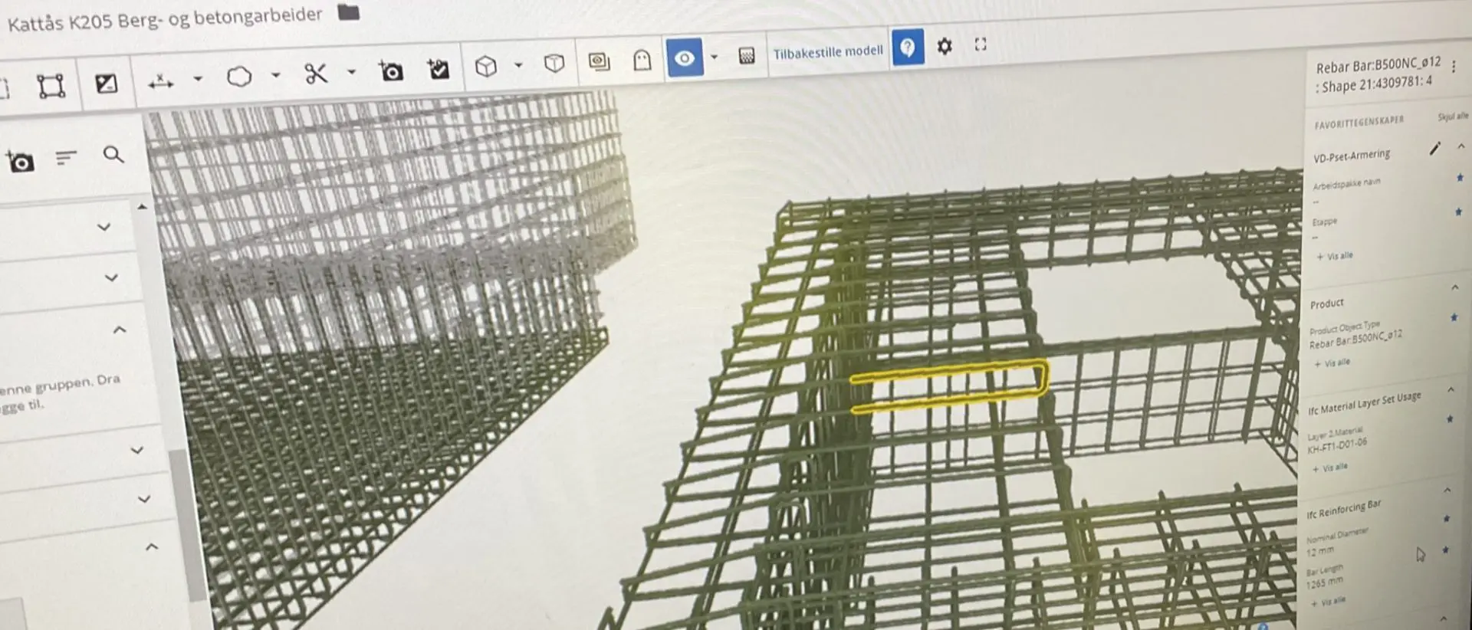Image resolution: width=1472 pixels, height=630 pixels.
Task: Collapse Ifc Material Layer Set Usage section
Action: tap(1451, 390)
